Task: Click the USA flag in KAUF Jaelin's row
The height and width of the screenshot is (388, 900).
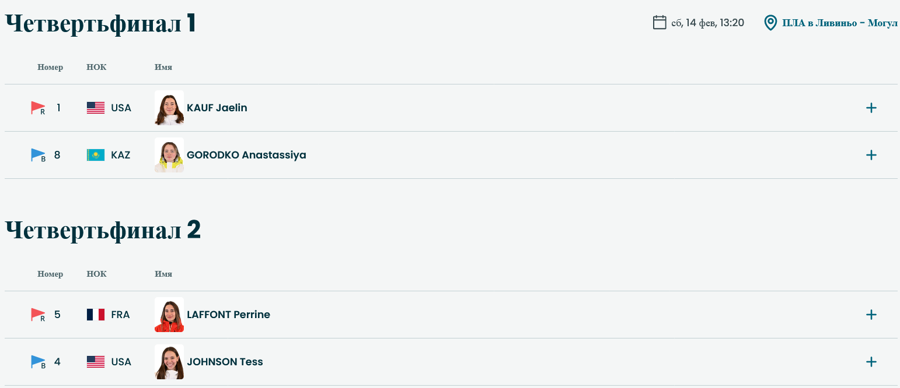Action: [96, 108]
